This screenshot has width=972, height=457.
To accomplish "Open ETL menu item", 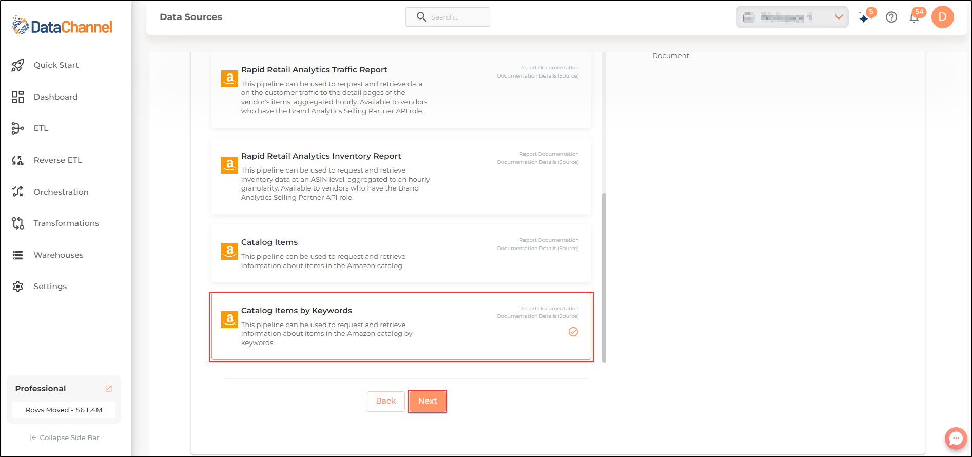I will 41,128.
